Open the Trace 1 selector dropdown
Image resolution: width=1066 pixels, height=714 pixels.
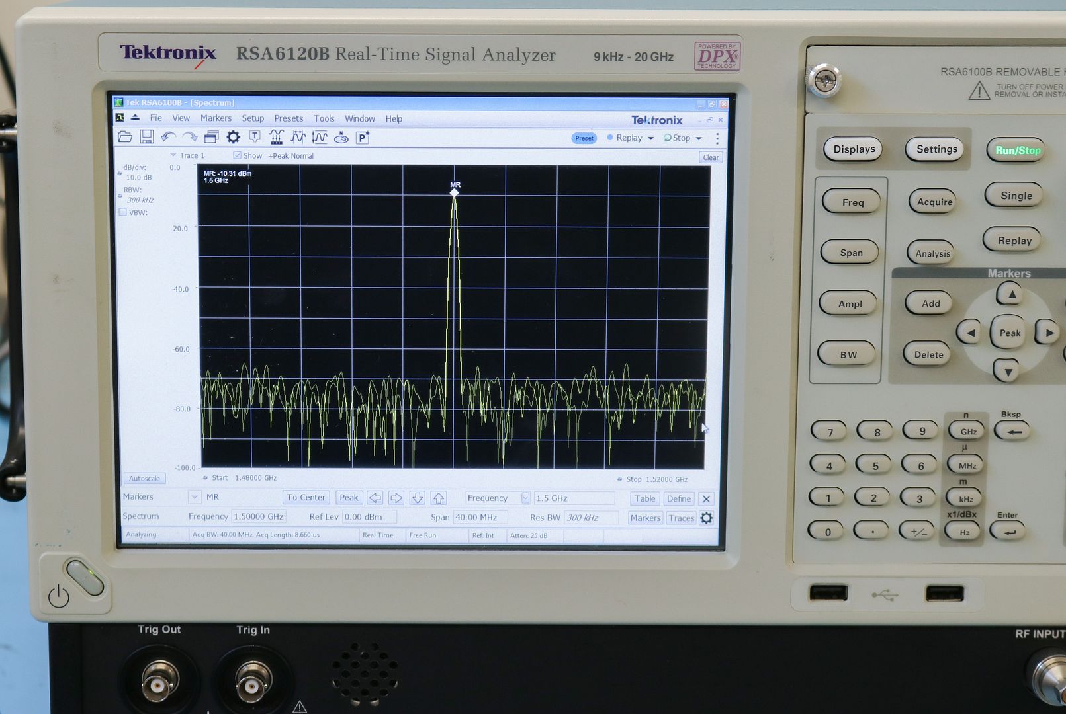173,155
